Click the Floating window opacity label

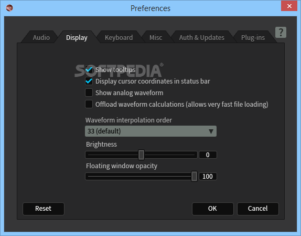pos(122,166)
